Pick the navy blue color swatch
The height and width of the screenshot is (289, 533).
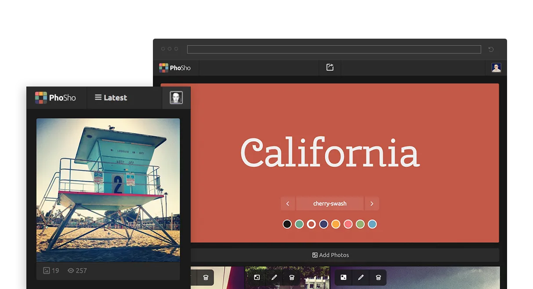[324, 224]
